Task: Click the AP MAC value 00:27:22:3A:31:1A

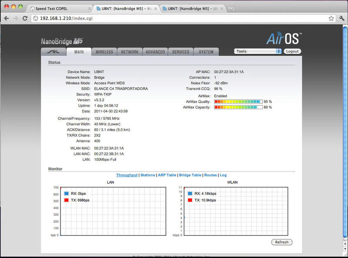Action: 229,72
